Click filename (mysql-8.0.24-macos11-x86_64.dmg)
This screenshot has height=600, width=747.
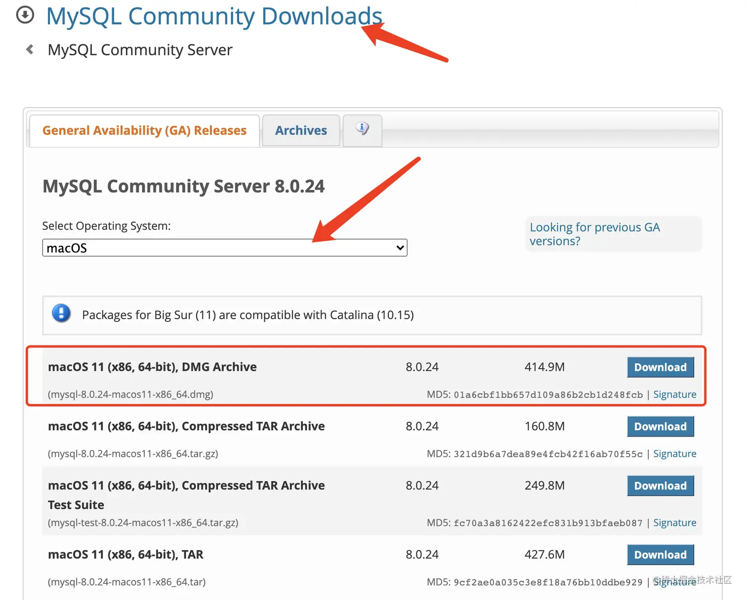[130, 395]
